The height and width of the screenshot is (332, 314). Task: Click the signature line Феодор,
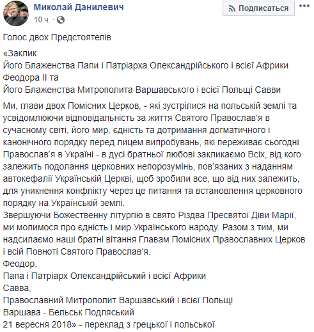pyautogui.click(x=20, y=264)
